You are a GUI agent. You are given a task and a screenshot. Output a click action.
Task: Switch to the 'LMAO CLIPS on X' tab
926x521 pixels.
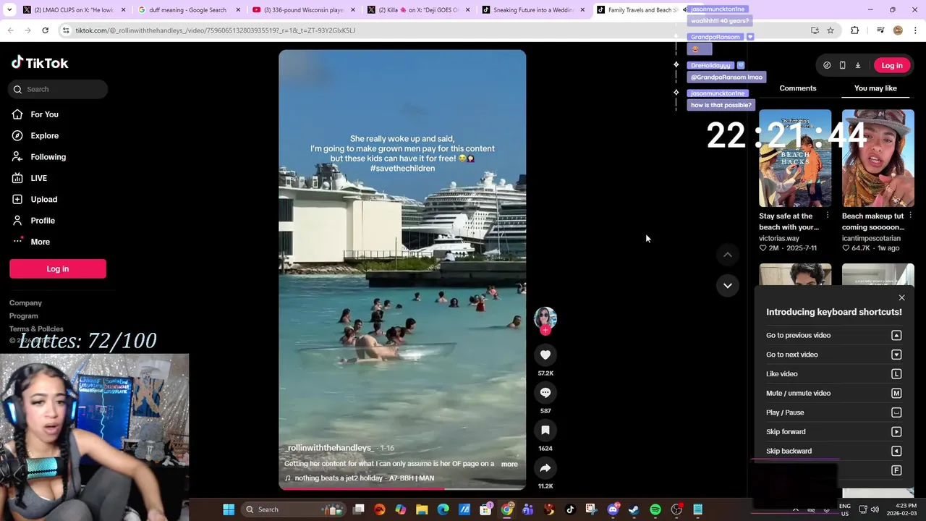(74, 10)
